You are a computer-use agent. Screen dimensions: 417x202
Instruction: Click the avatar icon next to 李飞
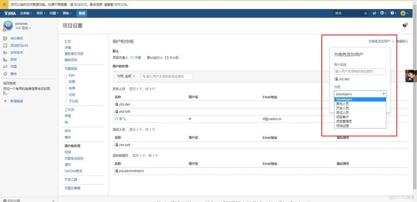tap(117, 119)
